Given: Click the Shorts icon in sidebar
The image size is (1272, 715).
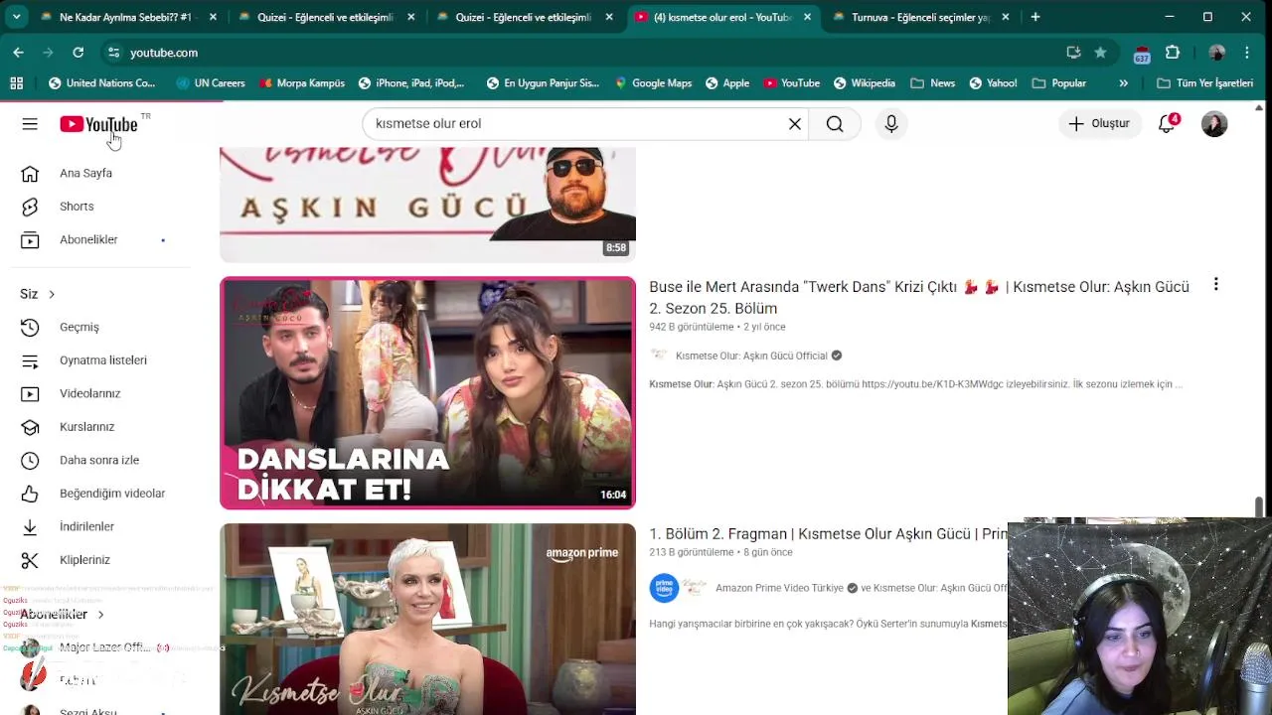Looking at the screenshot, I should click(30, 207).
